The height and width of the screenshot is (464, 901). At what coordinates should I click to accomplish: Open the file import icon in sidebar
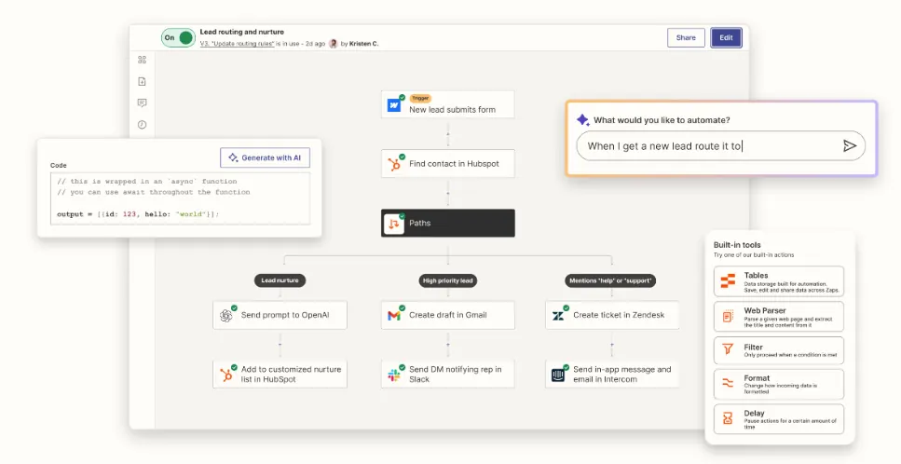tap(142, 82)
